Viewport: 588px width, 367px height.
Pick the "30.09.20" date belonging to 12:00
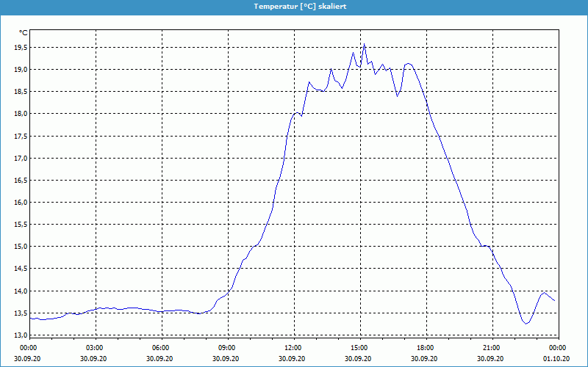point(292,359)
